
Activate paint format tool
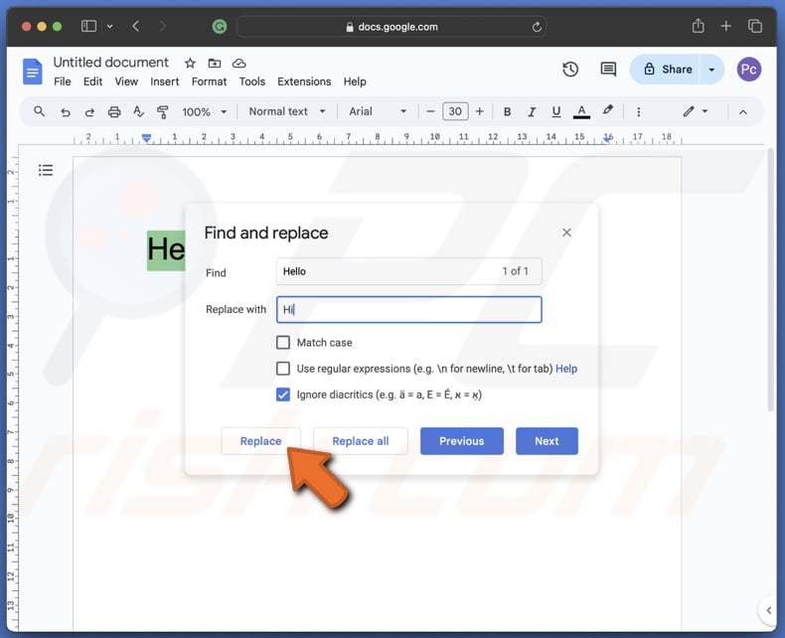(163, 111)
